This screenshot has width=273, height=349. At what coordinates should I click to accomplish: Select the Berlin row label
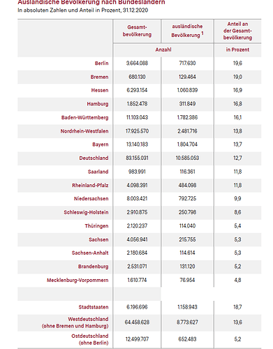101,64
